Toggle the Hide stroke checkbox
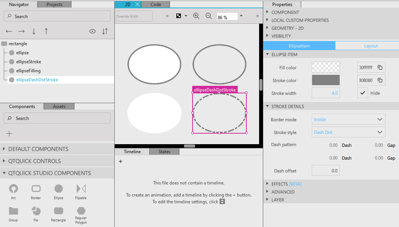This screenshot has width=399, height=227. pos(363,93)
